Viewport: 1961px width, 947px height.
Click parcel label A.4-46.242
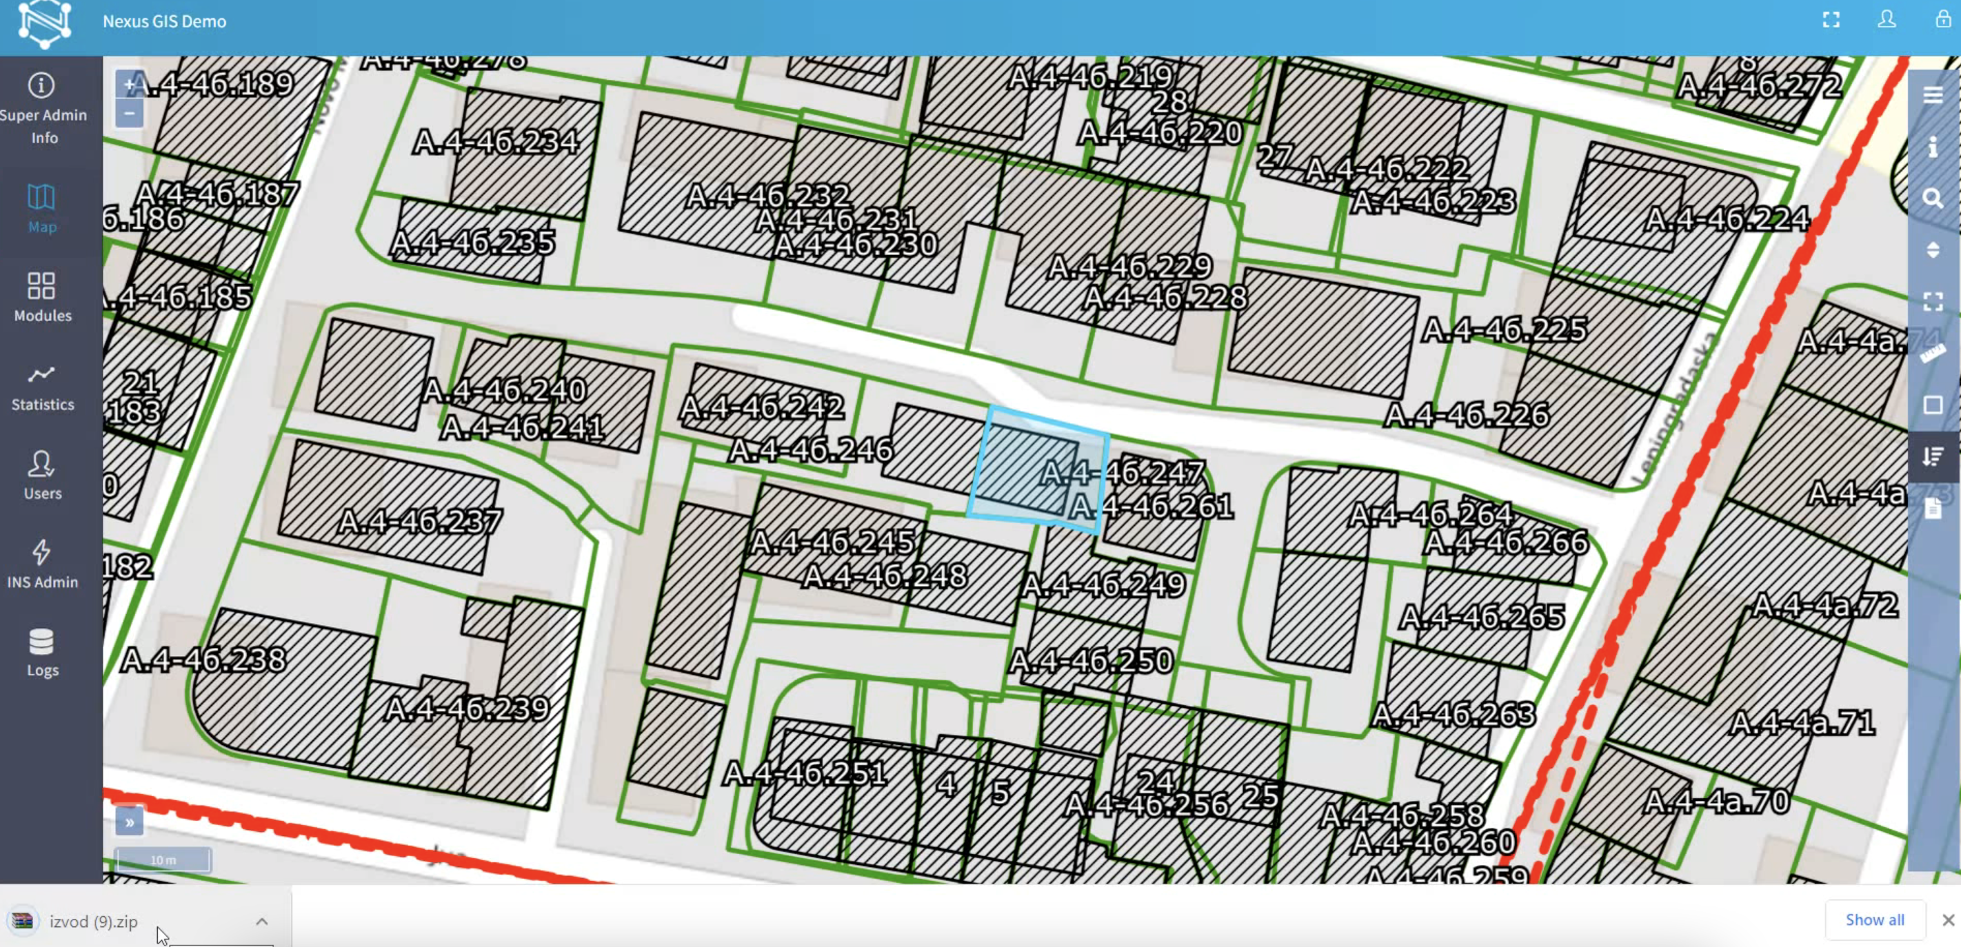[762, 408]
